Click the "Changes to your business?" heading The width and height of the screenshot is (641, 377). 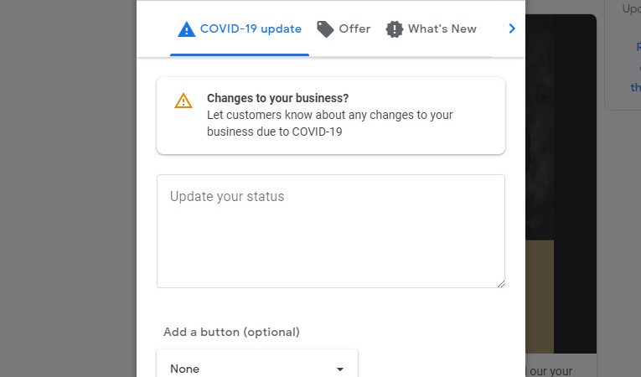click(277, 98)
